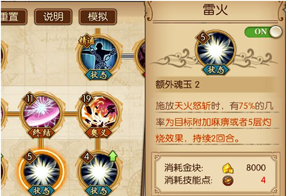Click the 说明 button
286x196 pixels.
pyautogui.click(x=53, y=17)
